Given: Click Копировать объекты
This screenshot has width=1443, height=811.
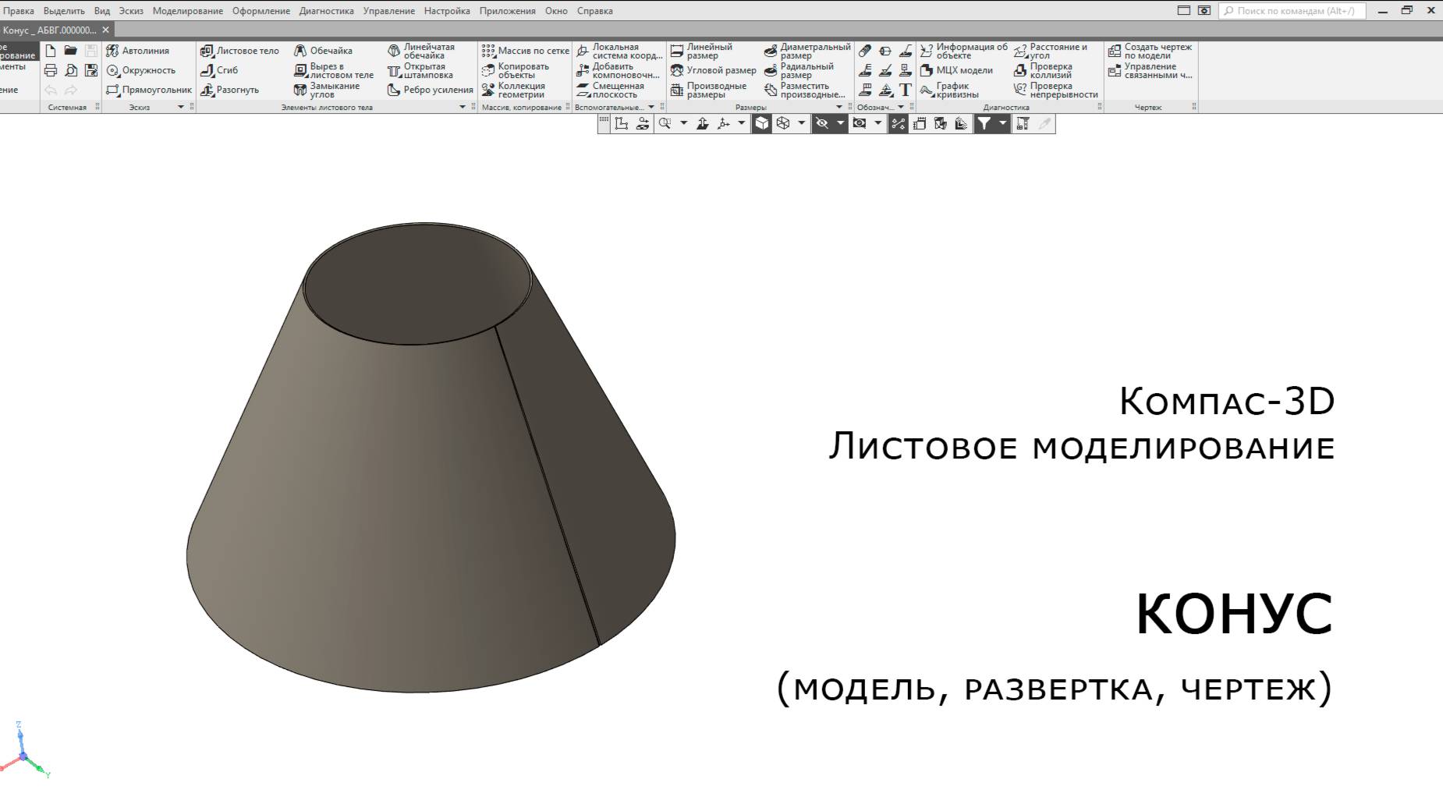Looking at the screenshot, I should pyautogui.click(x=515, y=70).
